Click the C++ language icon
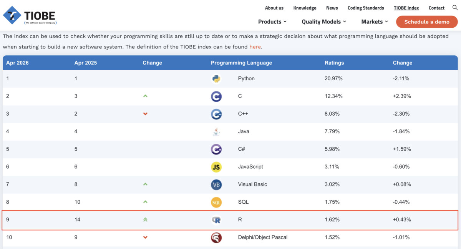The width and height of the screenshot is (461, 249). click(216, 114)
